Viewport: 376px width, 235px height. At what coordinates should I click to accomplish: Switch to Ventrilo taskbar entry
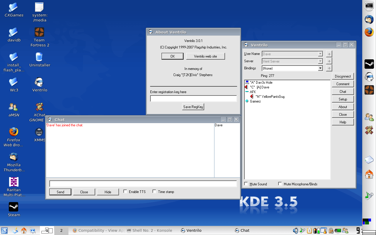(x=191, y=231)
